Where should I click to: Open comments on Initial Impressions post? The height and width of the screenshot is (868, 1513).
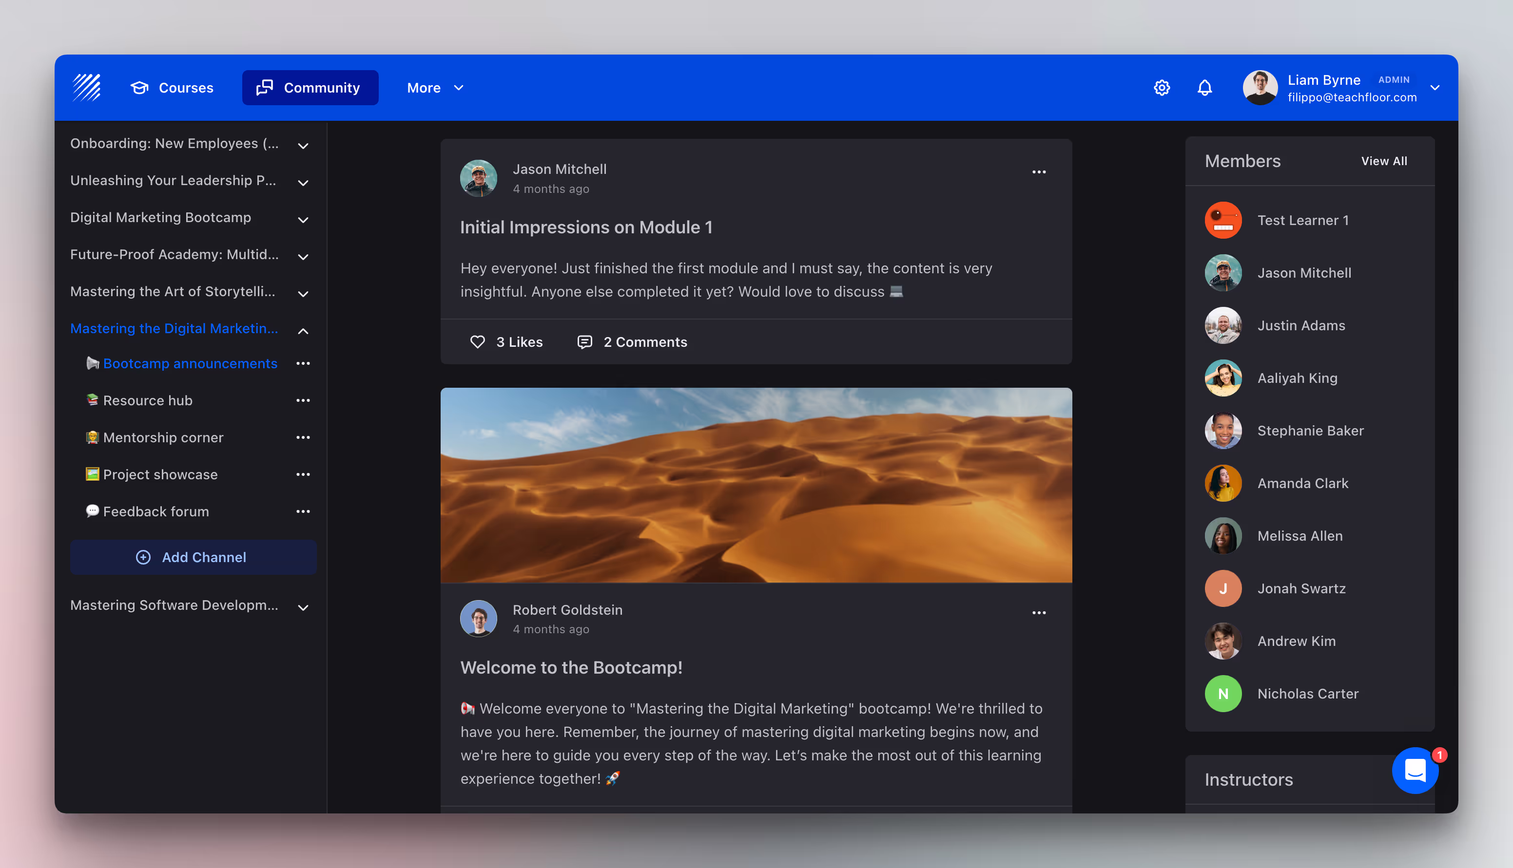[632, 341]
